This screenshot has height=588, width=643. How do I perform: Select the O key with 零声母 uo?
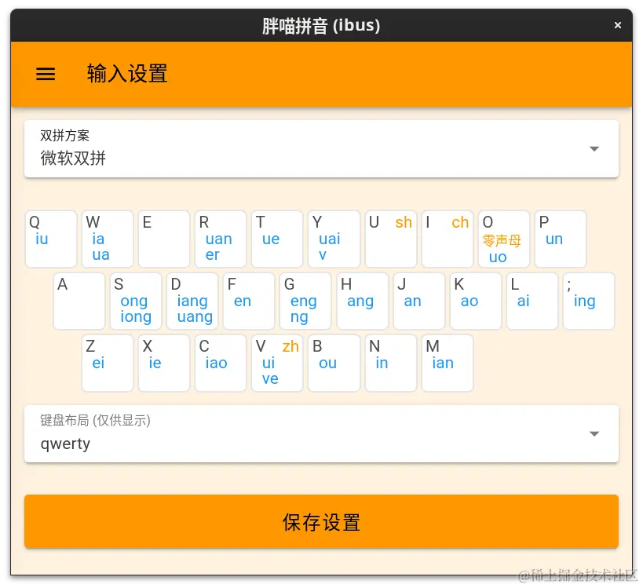point(504,239)
